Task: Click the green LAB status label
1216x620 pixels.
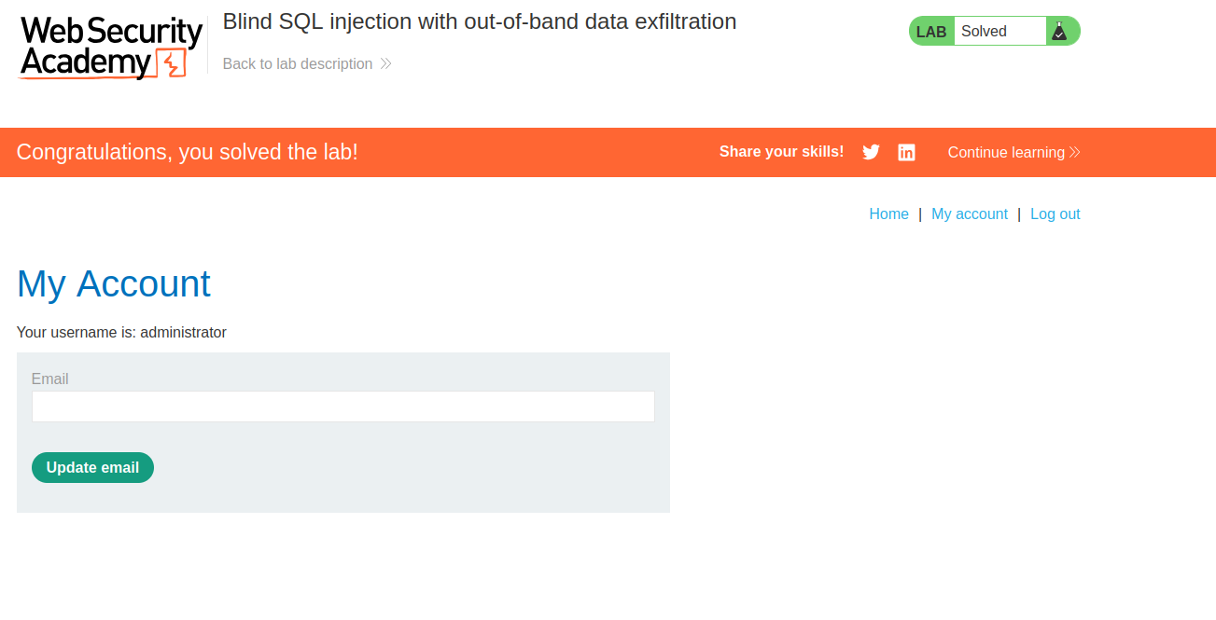Action: tap(931, 31)
